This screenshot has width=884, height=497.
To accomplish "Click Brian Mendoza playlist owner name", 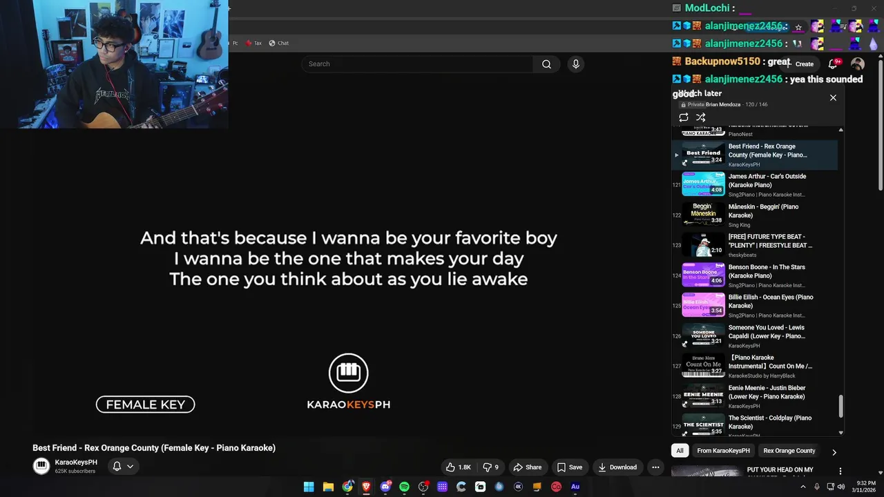I will click(x=723, y=104).
